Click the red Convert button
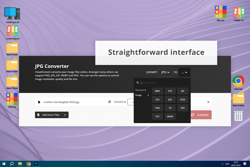 201,115
